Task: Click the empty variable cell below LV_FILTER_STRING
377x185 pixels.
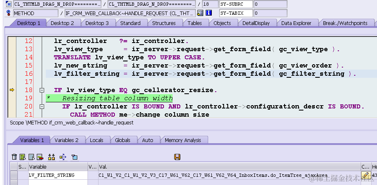Action: click(x=58, y=182)
